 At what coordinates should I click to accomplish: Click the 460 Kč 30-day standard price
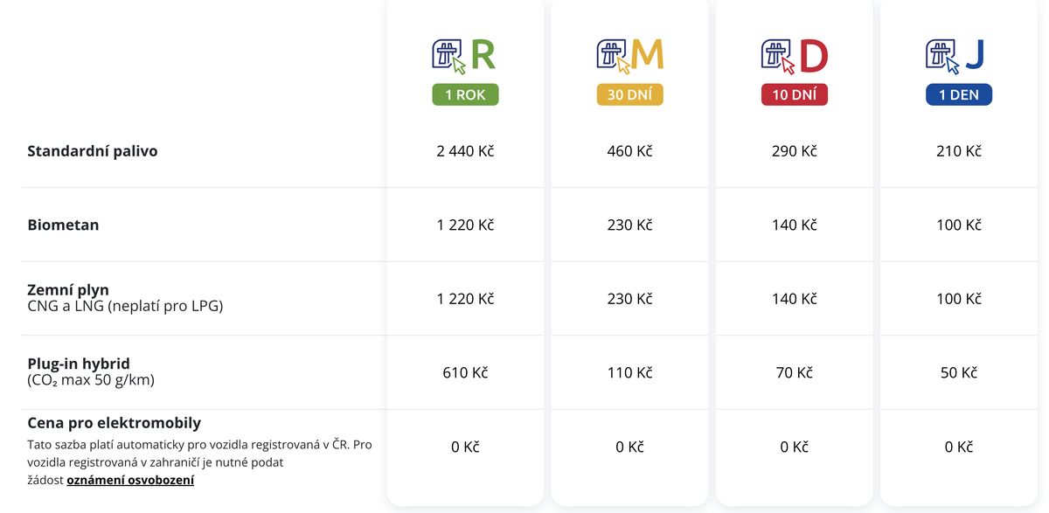[629, 151]
